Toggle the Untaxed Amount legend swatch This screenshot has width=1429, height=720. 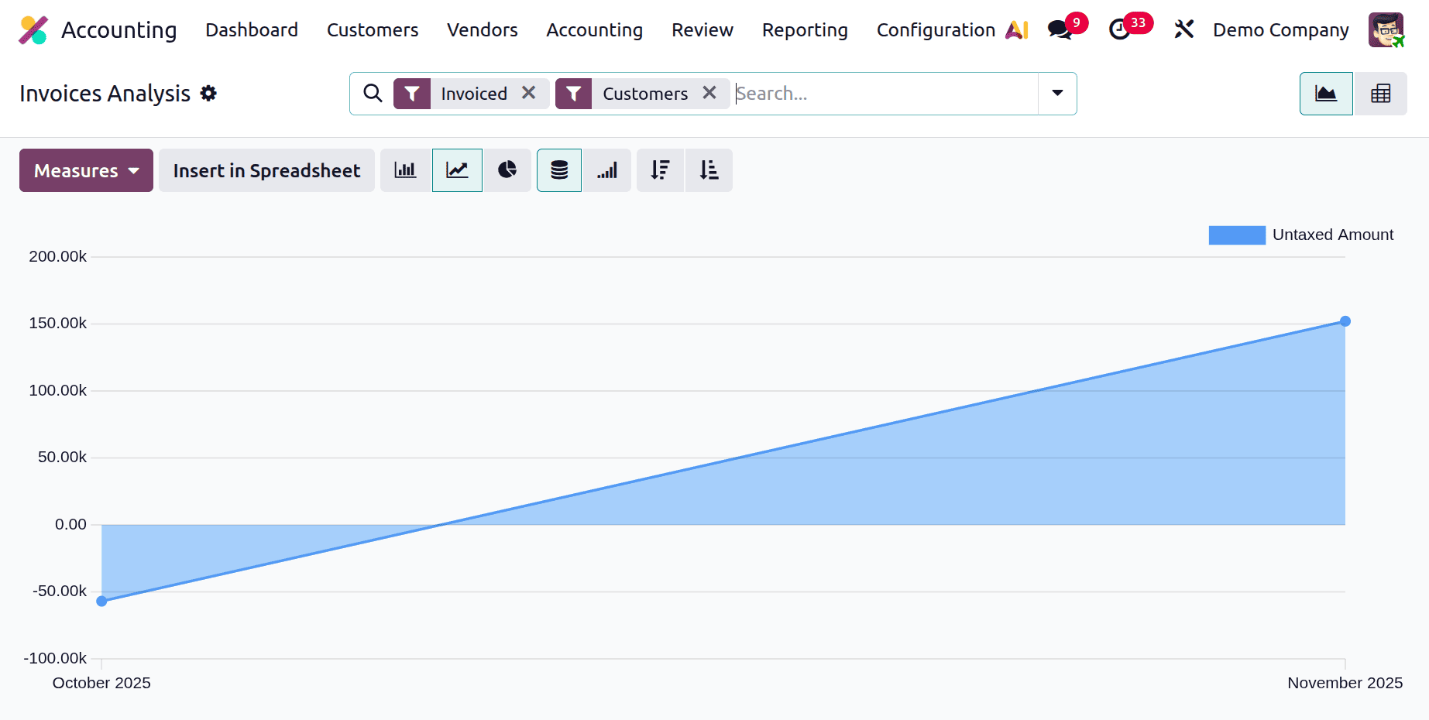[1237, 235]
